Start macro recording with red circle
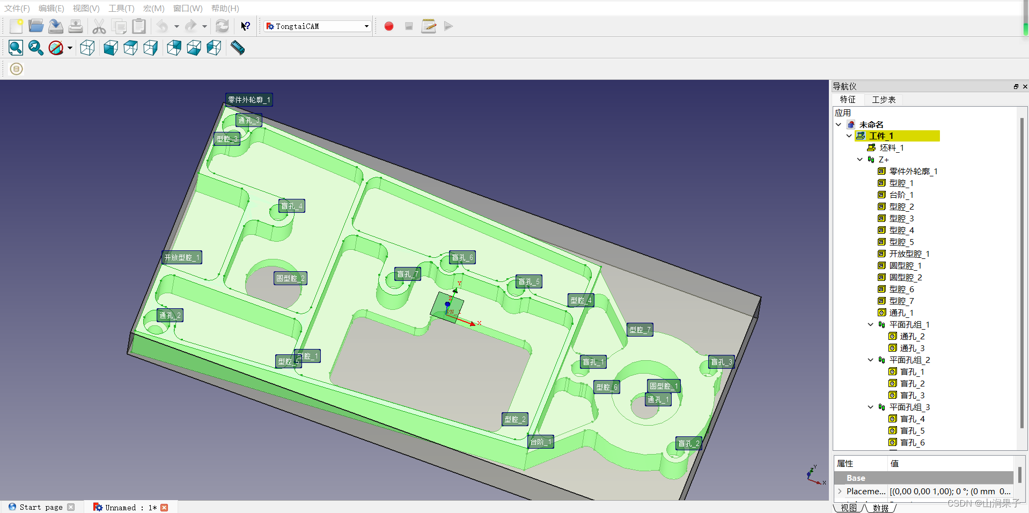The image size is (1029, 513). tap(389, 26)
